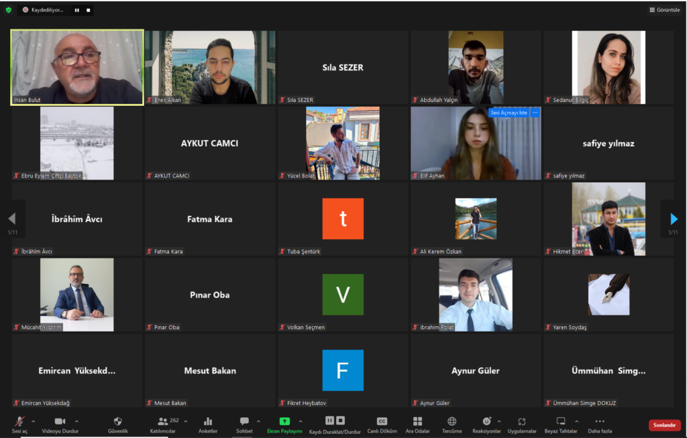Open the Katılımcılar participants list
Image resolution: width=687 pixels, height=438 pixels.
(x=162, y=422)
